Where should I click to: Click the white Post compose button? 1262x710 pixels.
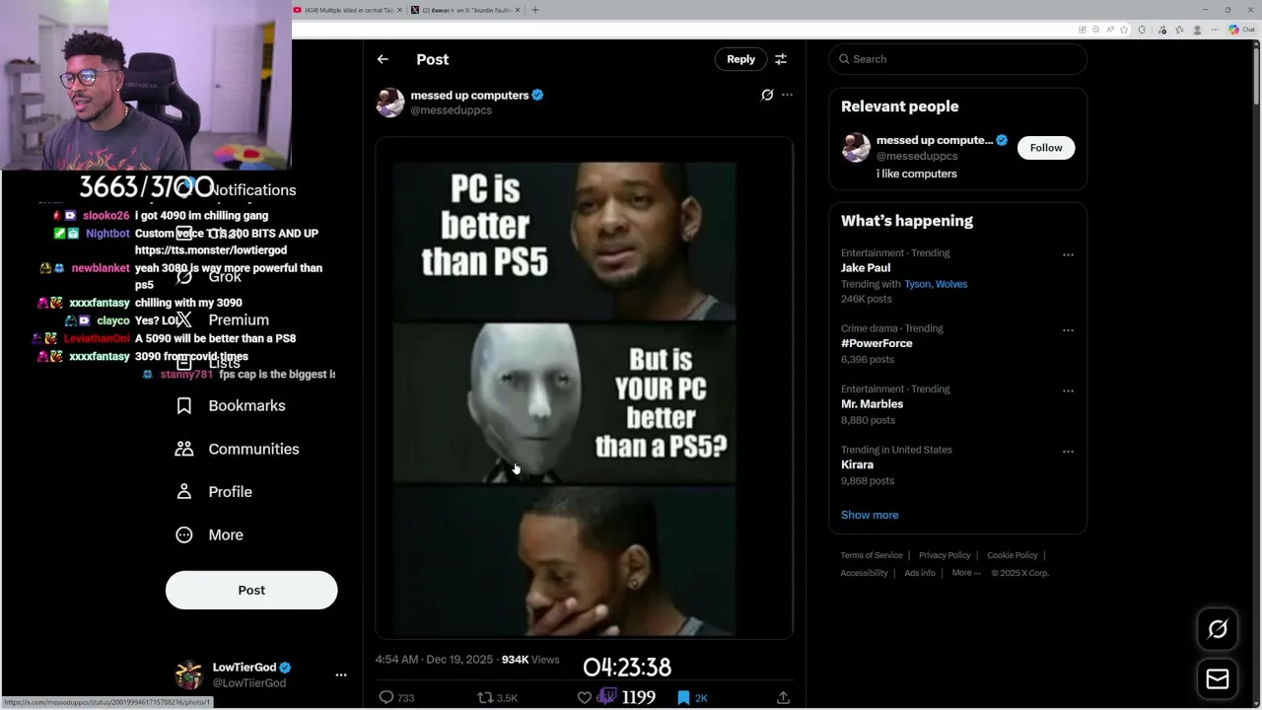click(251, 590)
